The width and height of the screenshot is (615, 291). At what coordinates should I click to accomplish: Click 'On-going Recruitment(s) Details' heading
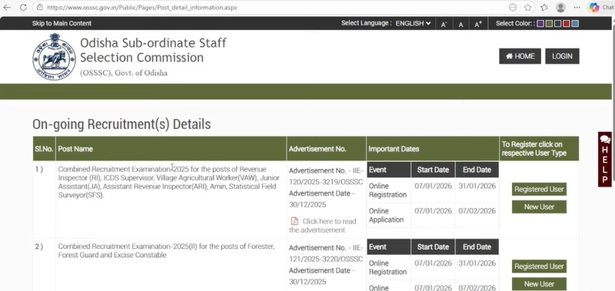click(121, 124)
